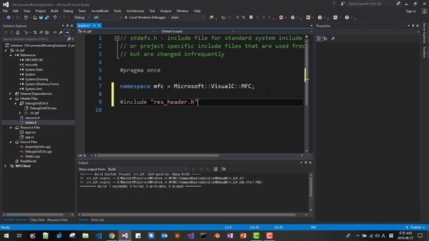Screen dimensions: 429x241
Task: Click Collapse All icon in Solution Explorer
Action: (x=41, y=33)
